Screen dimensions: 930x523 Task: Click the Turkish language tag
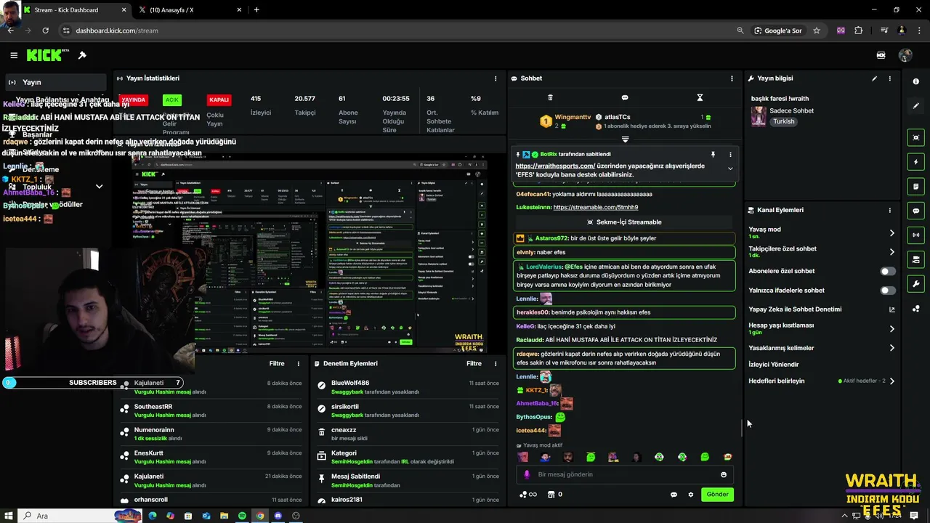(784, 121)
